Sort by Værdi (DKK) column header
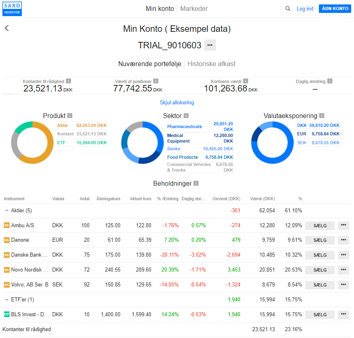This screenshot has width=354, height=338. point(262,199)
